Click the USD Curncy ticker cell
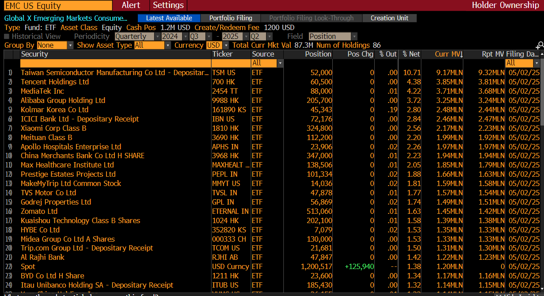The width and height of the screenshot is (544, 296). (231, 266)
